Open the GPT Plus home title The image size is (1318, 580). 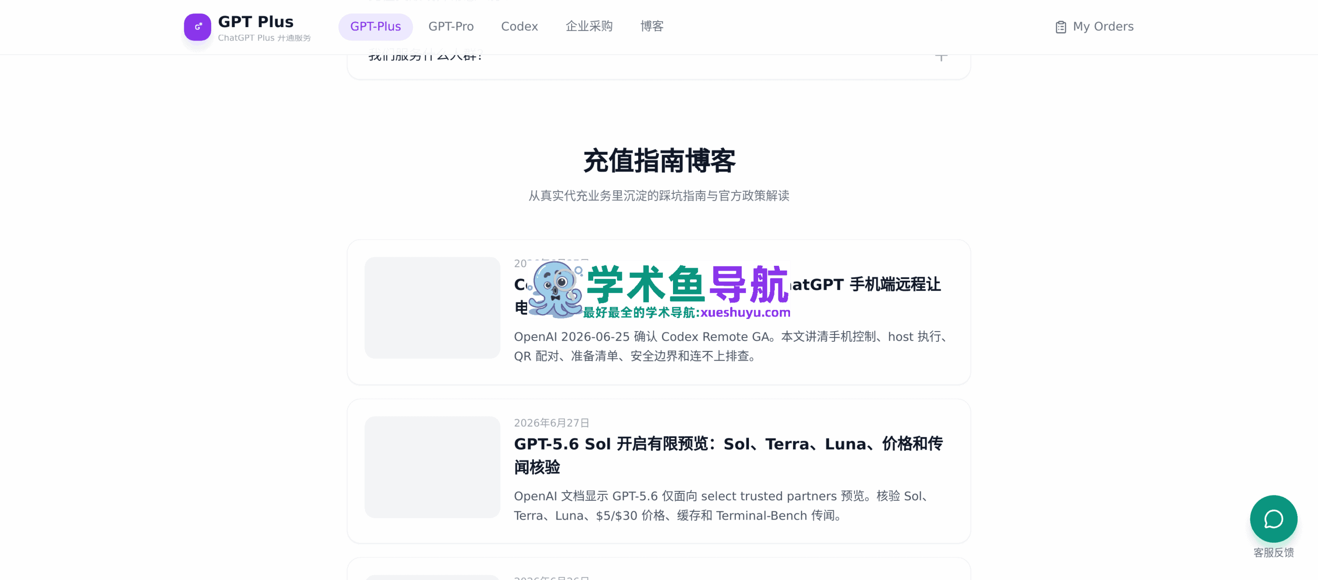(255, 21)
